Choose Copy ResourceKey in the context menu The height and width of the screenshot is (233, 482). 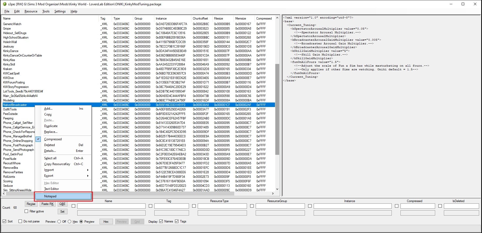pos(64,164)
